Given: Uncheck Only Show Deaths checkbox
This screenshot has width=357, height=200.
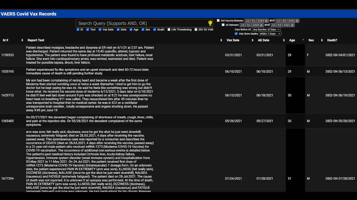Looking at the screenshot, I should (236, 34).
